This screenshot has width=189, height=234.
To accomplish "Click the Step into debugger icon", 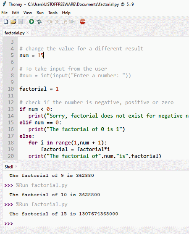I will [x=57, y=22].
